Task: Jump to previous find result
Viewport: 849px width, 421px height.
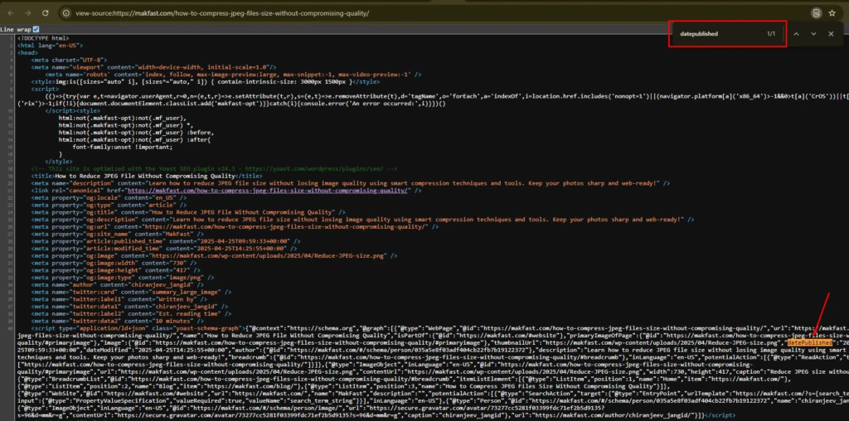Action: coord(797,33)
